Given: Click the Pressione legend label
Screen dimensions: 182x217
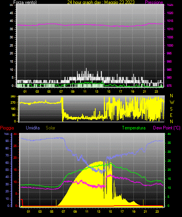Looking at the screenshot, I should pyautogui.click(x=154, y=2).
